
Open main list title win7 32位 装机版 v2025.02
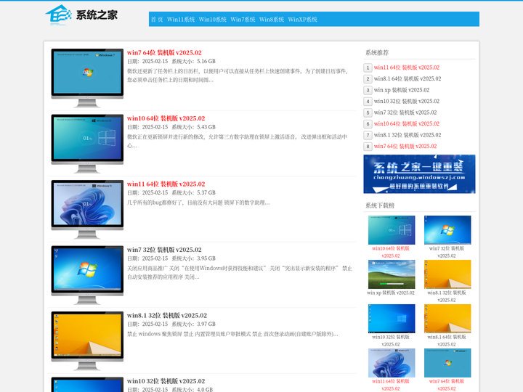click(x=164, y=250)
